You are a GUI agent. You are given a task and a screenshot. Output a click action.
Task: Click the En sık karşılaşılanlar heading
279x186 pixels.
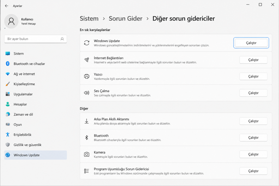(x=95, y=30)
